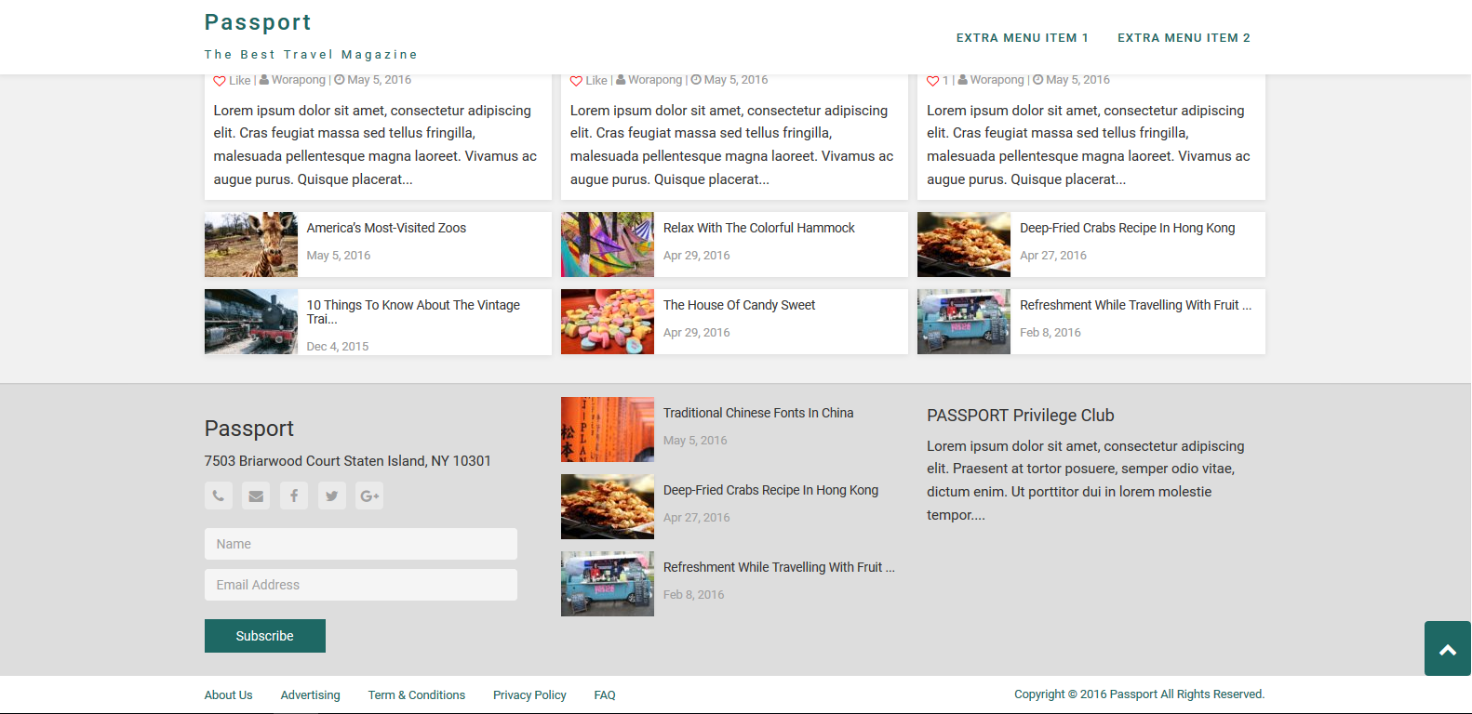Click the email envelope icon in footer
Screen dimensions: 1472x714
(256, 496)
